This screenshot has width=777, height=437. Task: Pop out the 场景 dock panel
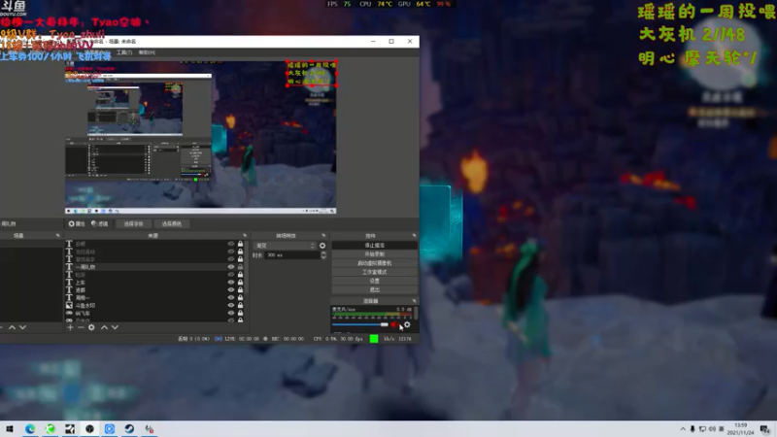[x=58, y=236]
